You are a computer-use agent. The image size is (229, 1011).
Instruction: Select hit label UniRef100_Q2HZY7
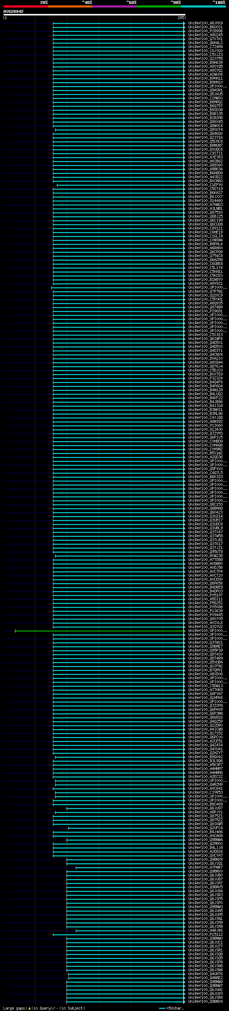click(x=205, y=753)
